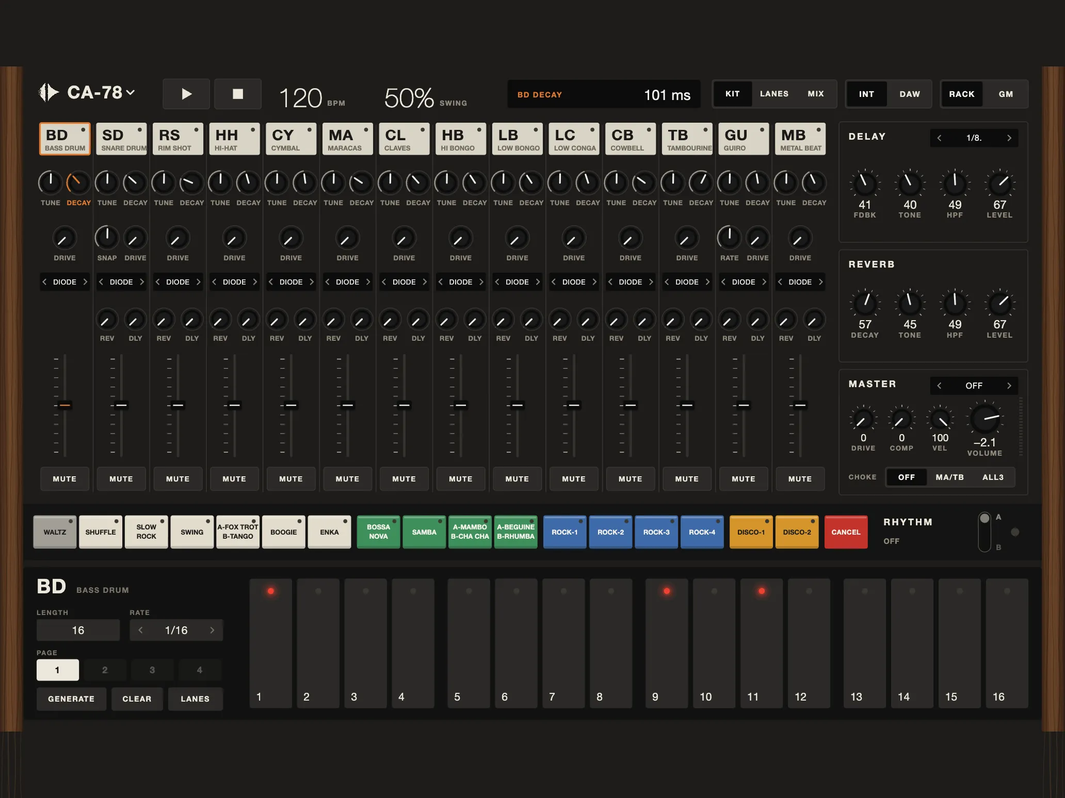This screenshot has height=798, width=1065.
Task: Open the CA-78 preset dropdown arrow
Action: (131, 93)
